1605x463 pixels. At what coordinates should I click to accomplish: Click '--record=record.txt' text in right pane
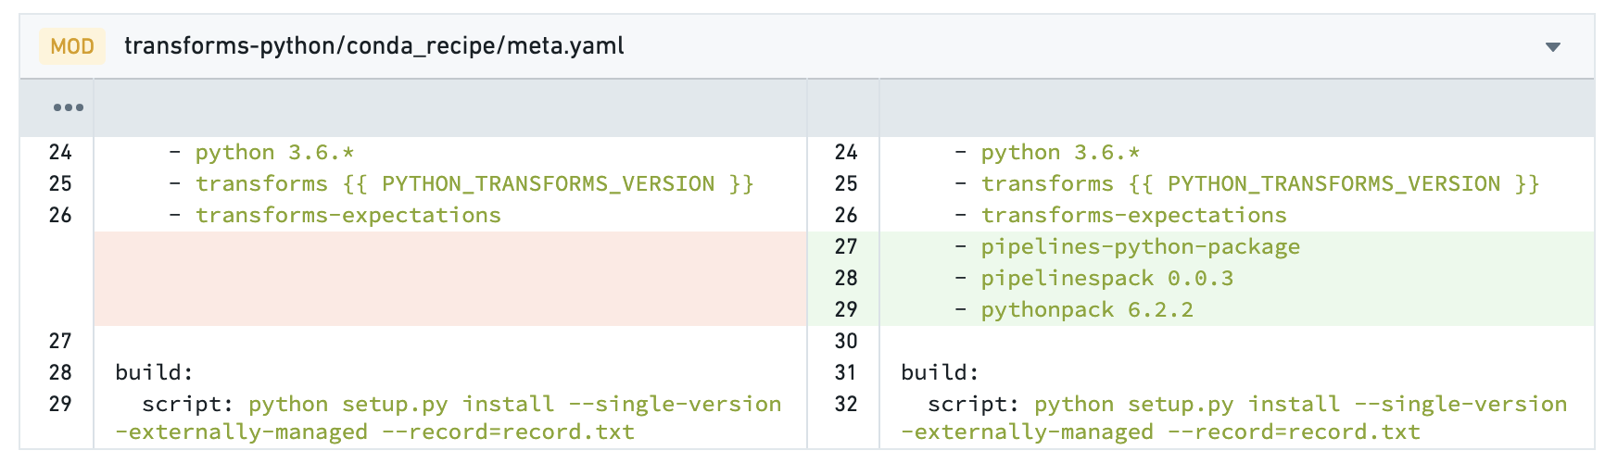tap(1294, 432)
